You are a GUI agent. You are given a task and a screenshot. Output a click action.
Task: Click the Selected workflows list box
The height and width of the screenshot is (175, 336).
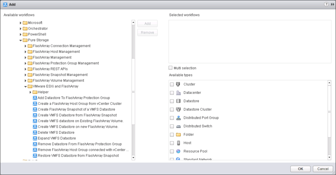click(x=250, y=42)
